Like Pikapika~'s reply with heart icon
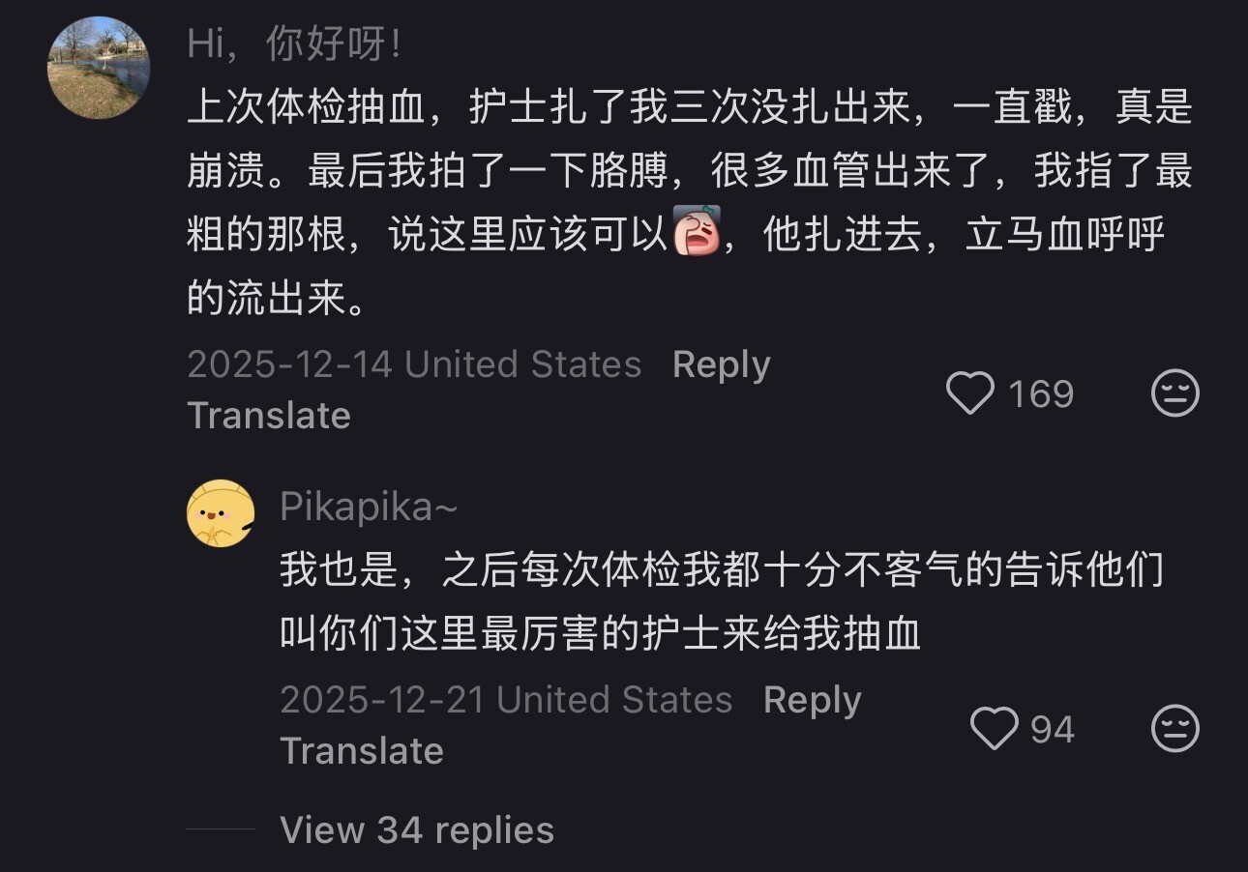 point(994,729)
